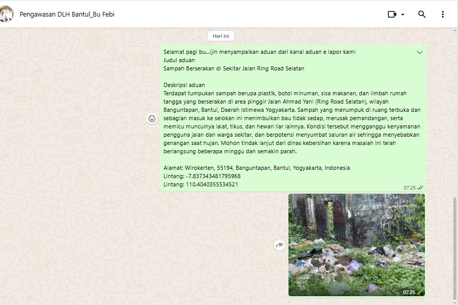This screenshot has width=458, height=305.
Task: Start a video call in this chat
Action: 392,14
